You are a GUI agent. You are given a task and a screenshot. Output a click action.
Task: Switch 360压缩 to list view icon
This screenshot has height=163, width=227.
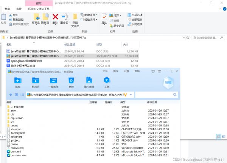pos(22,95)
